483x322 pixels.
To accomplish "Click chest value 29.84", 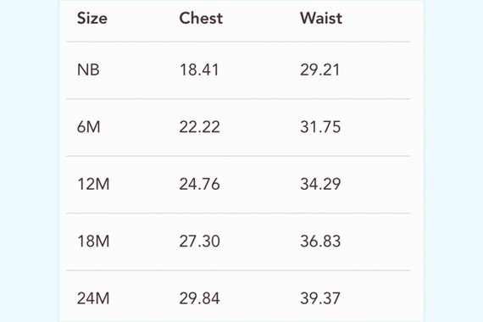I will click(200, 298).
